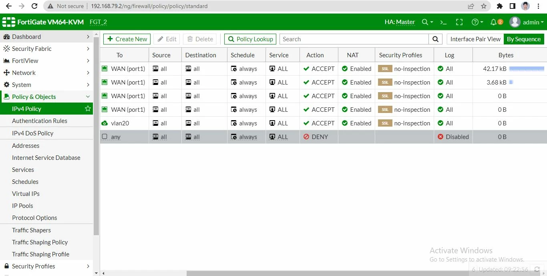This screenshot has width=547, height=276.
Task: Click the HA: Master status link
Action: (x=400, y=22)
